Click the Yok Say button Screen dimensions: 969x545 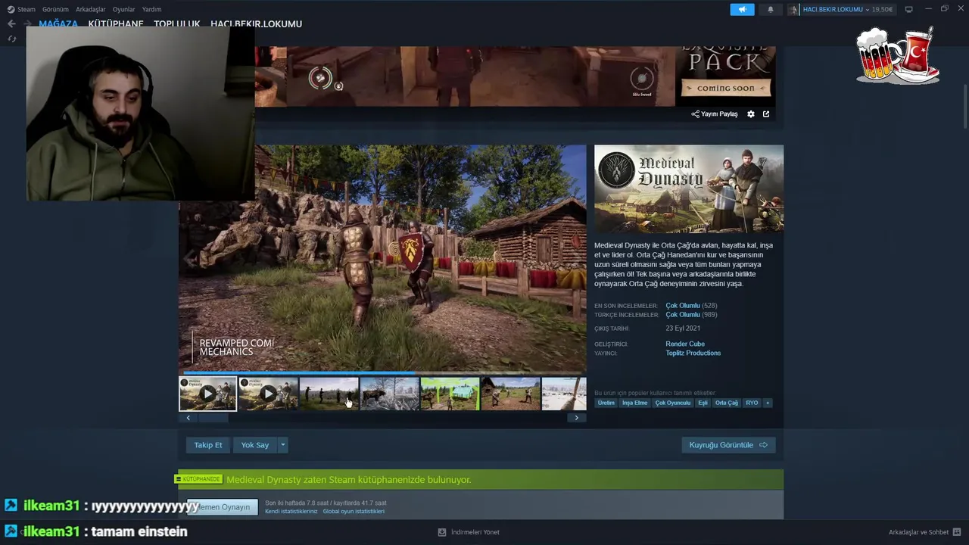pyautogui.click(x=255, y=445)
